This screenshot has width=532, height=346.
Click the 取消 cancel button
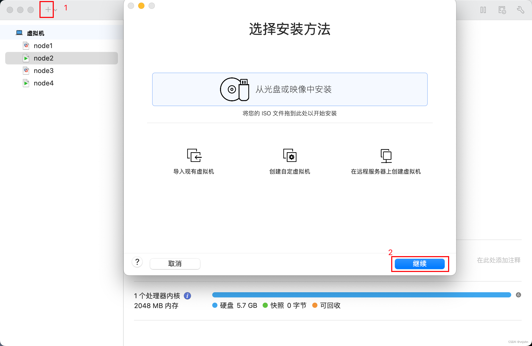click(x=175, y=264)
